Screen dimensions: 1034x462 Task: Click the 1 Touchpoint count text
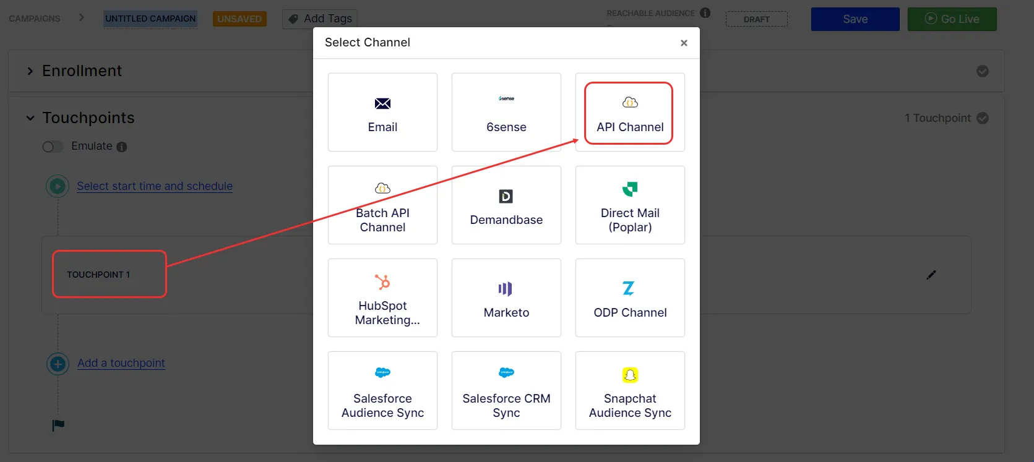coord(937,118)
